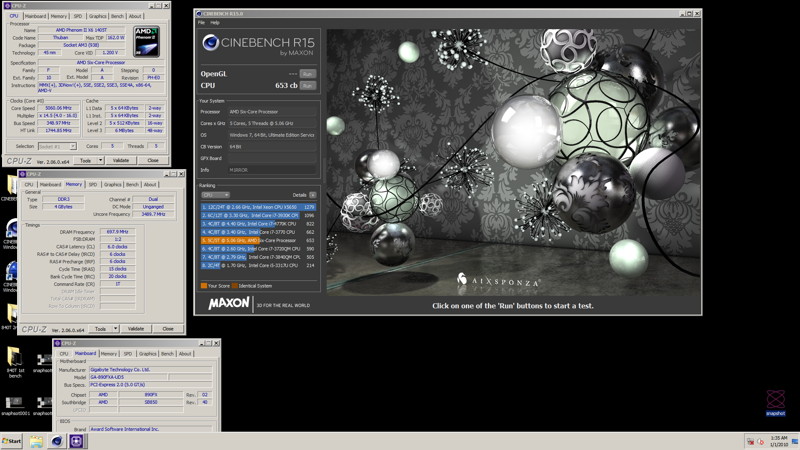This screenshot has width=800, height=450.
Task: Switch to About tab in top CPU-Z
Action: click(x=135, y=16)
